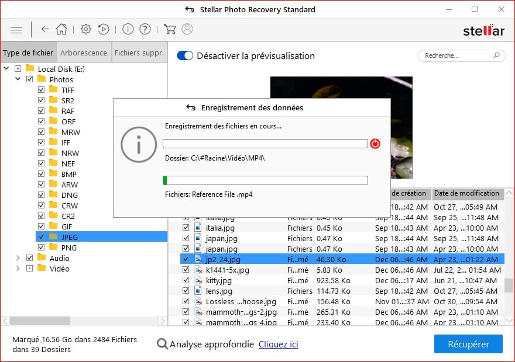
Task: Click scroll up arrow of file list
Action: [509, 193]
